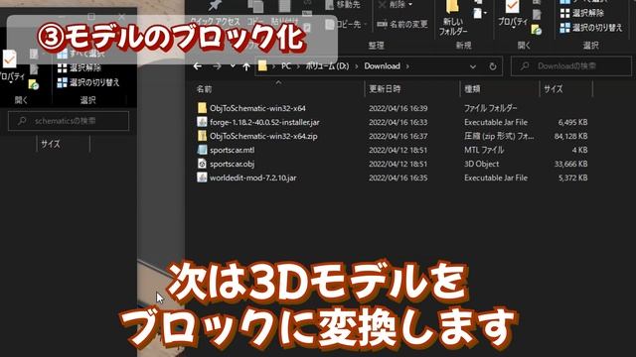Open recent locations dropdown arrow
The height and width of the screenshot is (357, 636).
point(233,66)
